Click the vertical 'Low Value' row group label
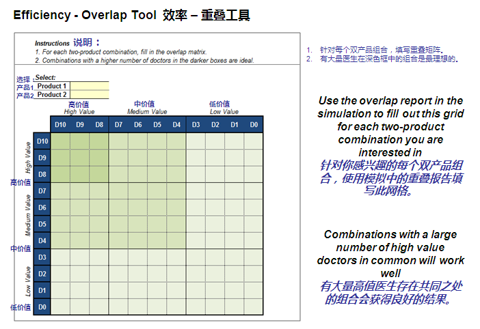This screenshot has width=480, height=329. [x=28, y=282]
